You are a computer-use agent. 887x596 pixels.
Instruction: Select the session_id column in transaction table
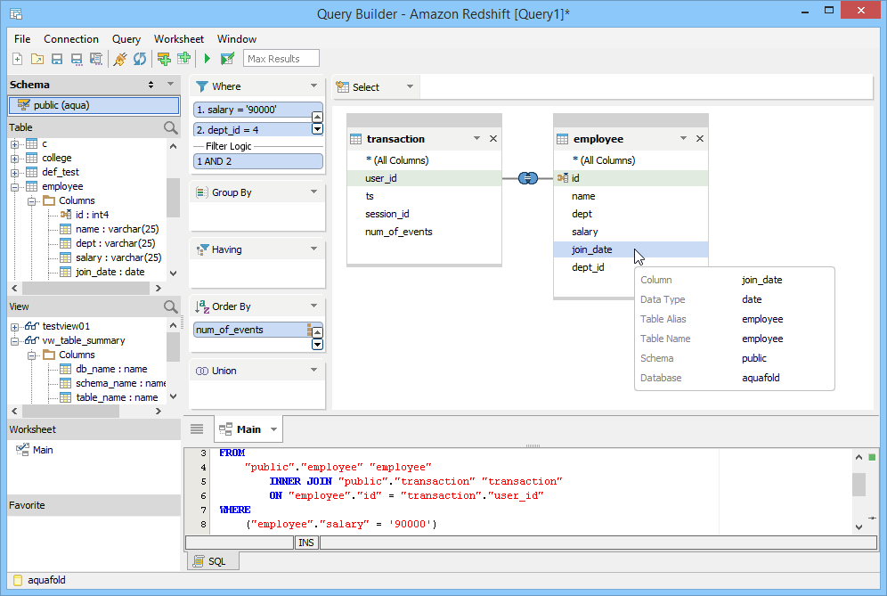click(424, 214)
